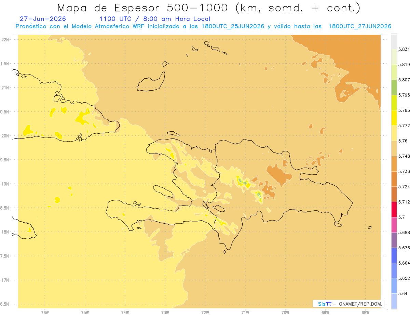
Task: Select the gray swatch above 5.831
Action: [x=394, y=41]
